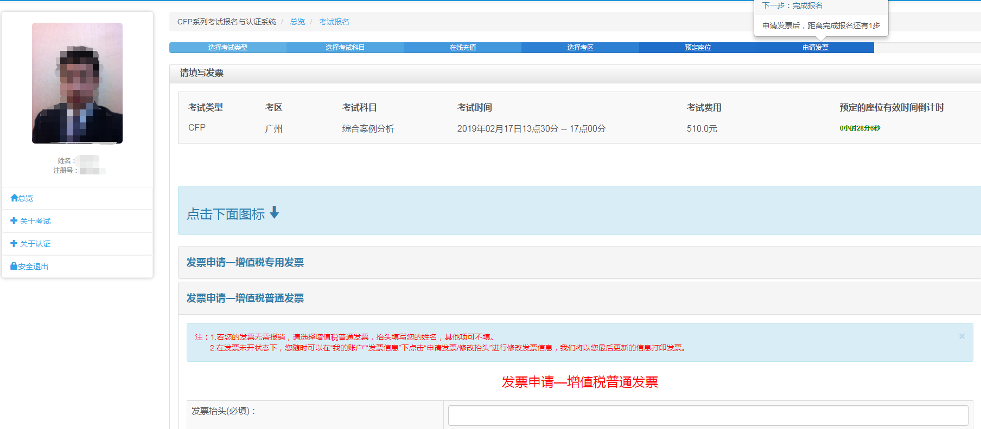Select the 选择考试科目 progress step
Viewport: 981px width, 429px height.
pos(345,48)
